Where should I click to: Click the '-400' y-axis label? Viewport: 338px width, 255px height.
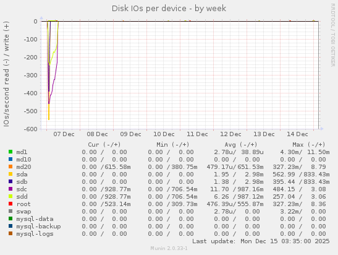[x=30, y=93]
